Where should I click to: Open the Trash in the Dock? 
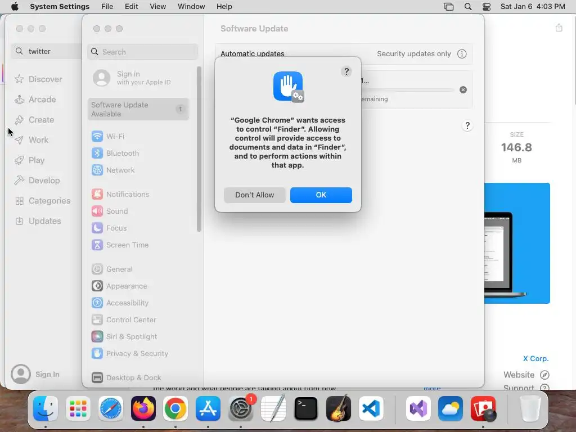(x=530, y=408)
